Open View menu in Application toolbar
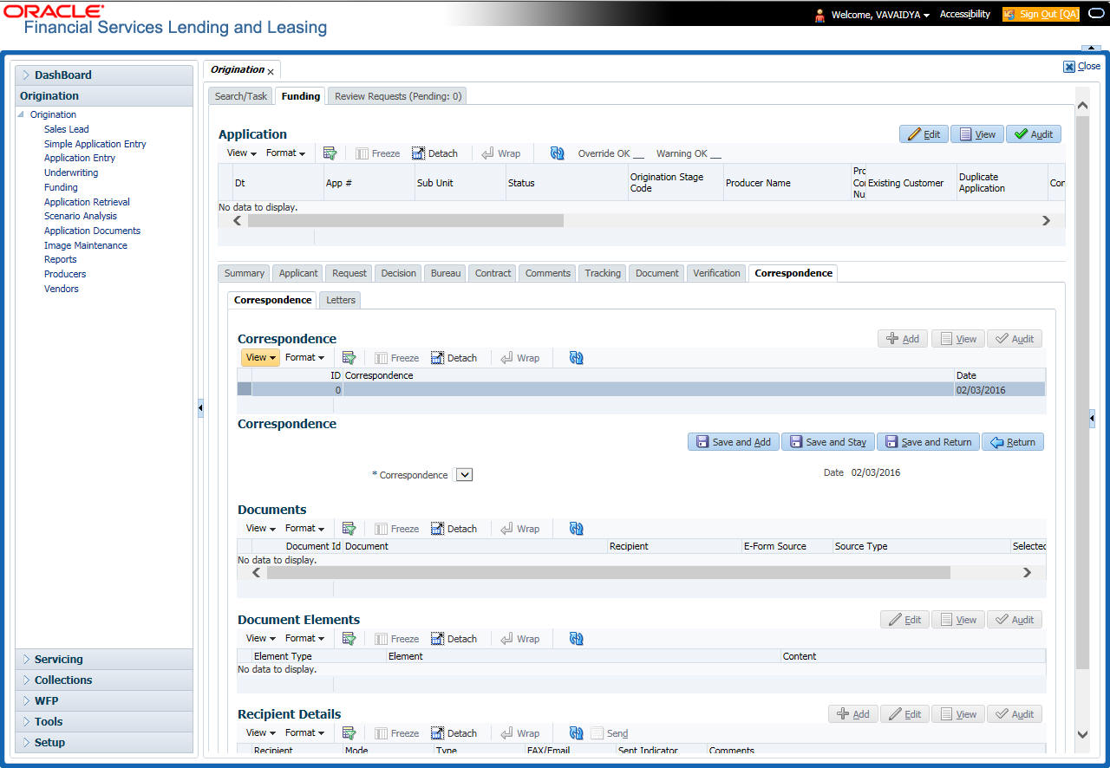The image size is (1110, 768). coord(241,153)
